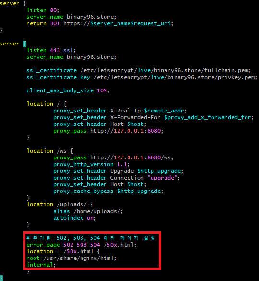Click 'proxy_http_version 1.1;' line
Image resolution: width=259 pixels, height=281 pixels.
pos(91,164)
